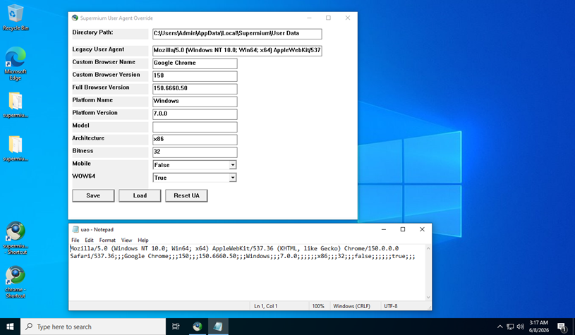Screen dimensions: 575x335
Task: Click the Platform Name field showing Windows
Action: (x=195, y=102)
